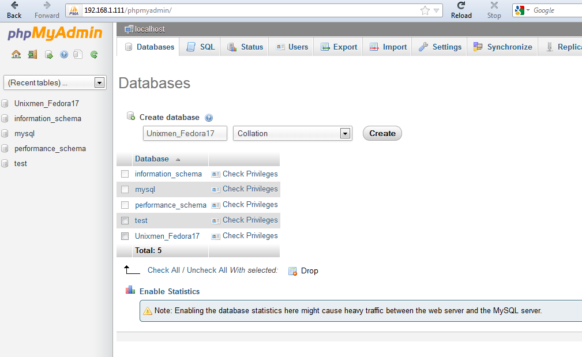582x357 pixels.
Task: Open the Status tab
Action: click(x=245, y=47)
